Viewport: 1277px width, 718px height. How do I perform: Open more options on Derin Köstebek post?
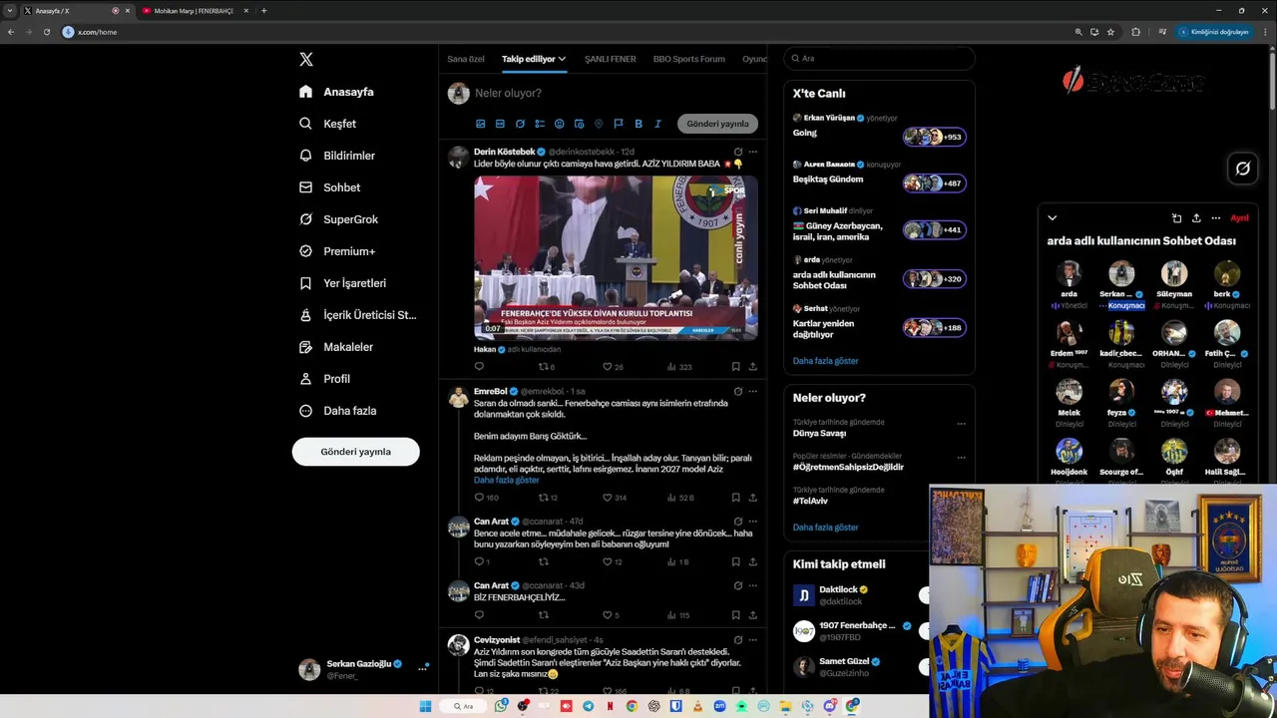752,152
